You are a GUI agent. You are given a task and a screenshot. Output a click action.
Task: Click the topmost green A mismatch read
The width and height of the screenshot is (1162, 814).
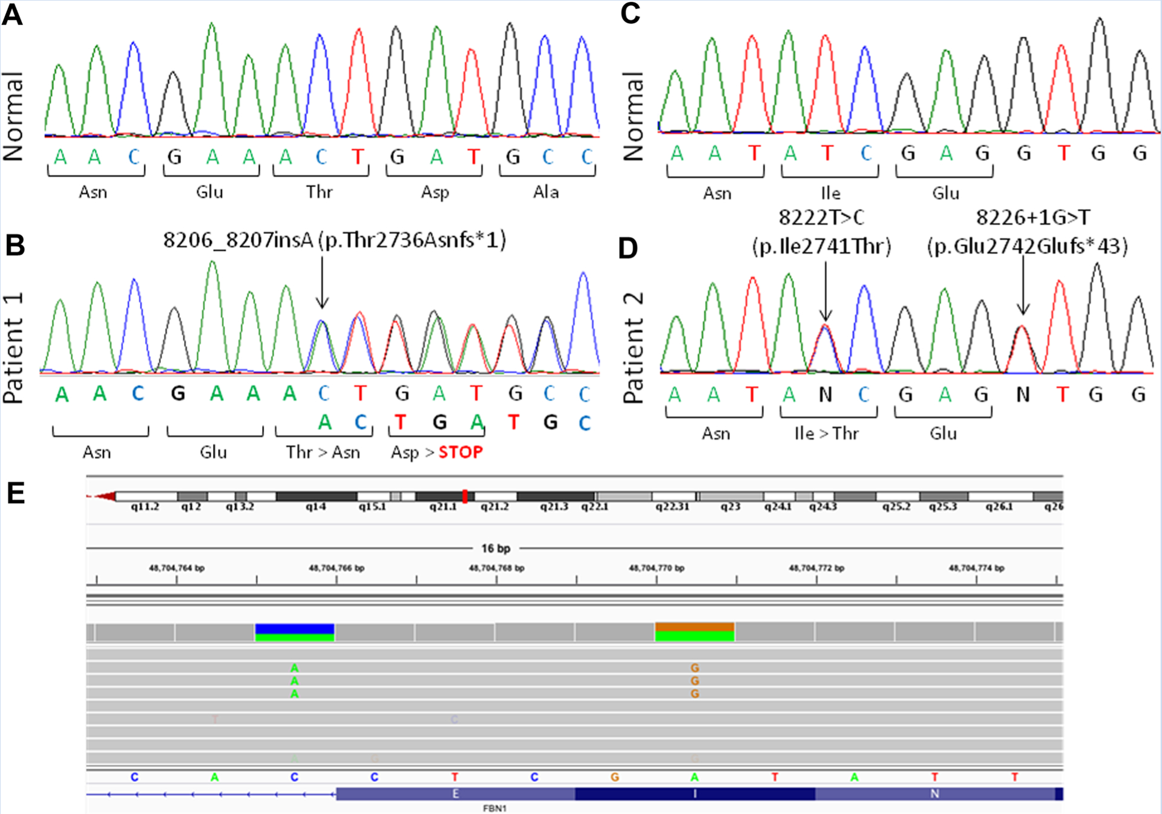tap(294, 668)
